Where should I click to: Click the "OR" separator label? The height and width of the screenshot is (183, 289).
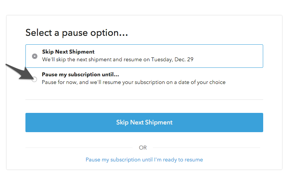click(x=143, y=148)
